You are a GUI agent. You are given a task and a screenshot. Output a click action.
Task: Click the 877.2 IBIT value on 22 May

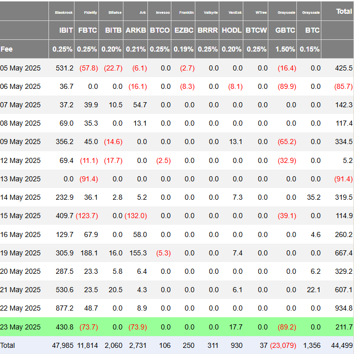point(63,308)
